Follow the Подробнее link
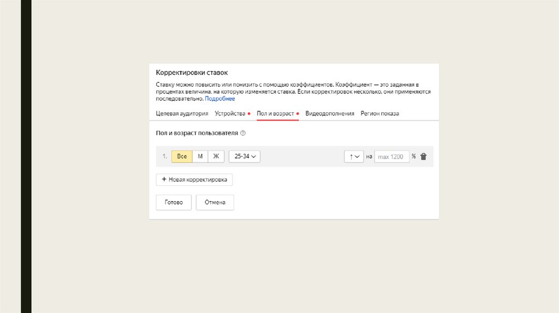The height and width of the screenshot is (313, 559). [220, 99]
